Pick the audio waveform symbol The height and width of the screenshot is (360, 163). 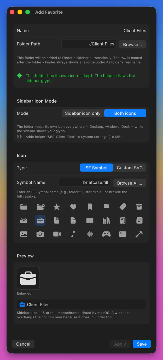(90, 234)
